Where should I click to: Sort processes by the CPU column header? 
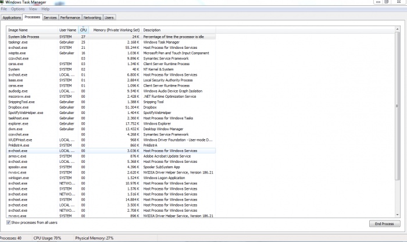coord(84,30)
